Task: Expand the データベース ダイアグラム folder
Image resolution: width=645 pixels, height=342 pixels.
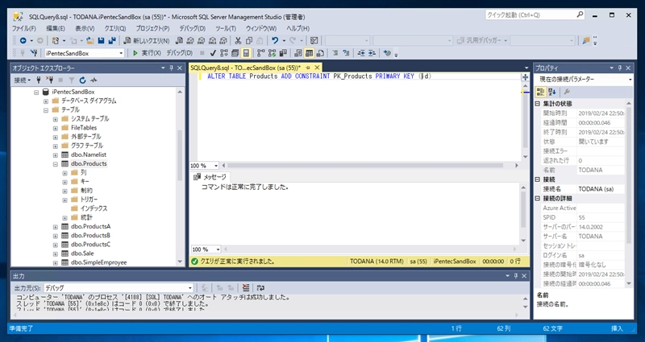Action: click(x=46, y=101)
